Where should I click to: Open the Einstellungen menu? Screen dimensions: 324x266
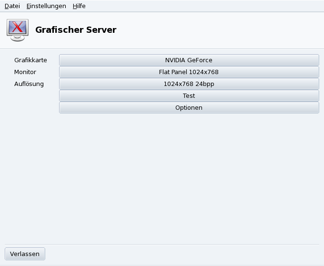tap(46, 6)
